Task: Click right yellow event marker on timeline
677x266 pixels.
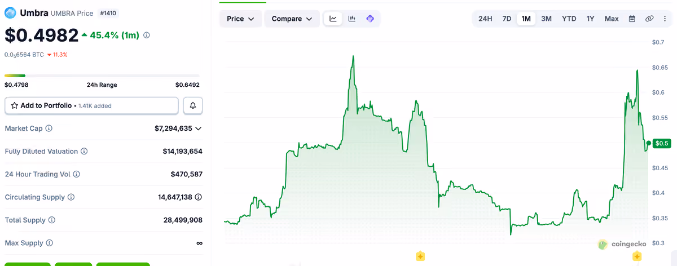Action: (x=636, y=256)
